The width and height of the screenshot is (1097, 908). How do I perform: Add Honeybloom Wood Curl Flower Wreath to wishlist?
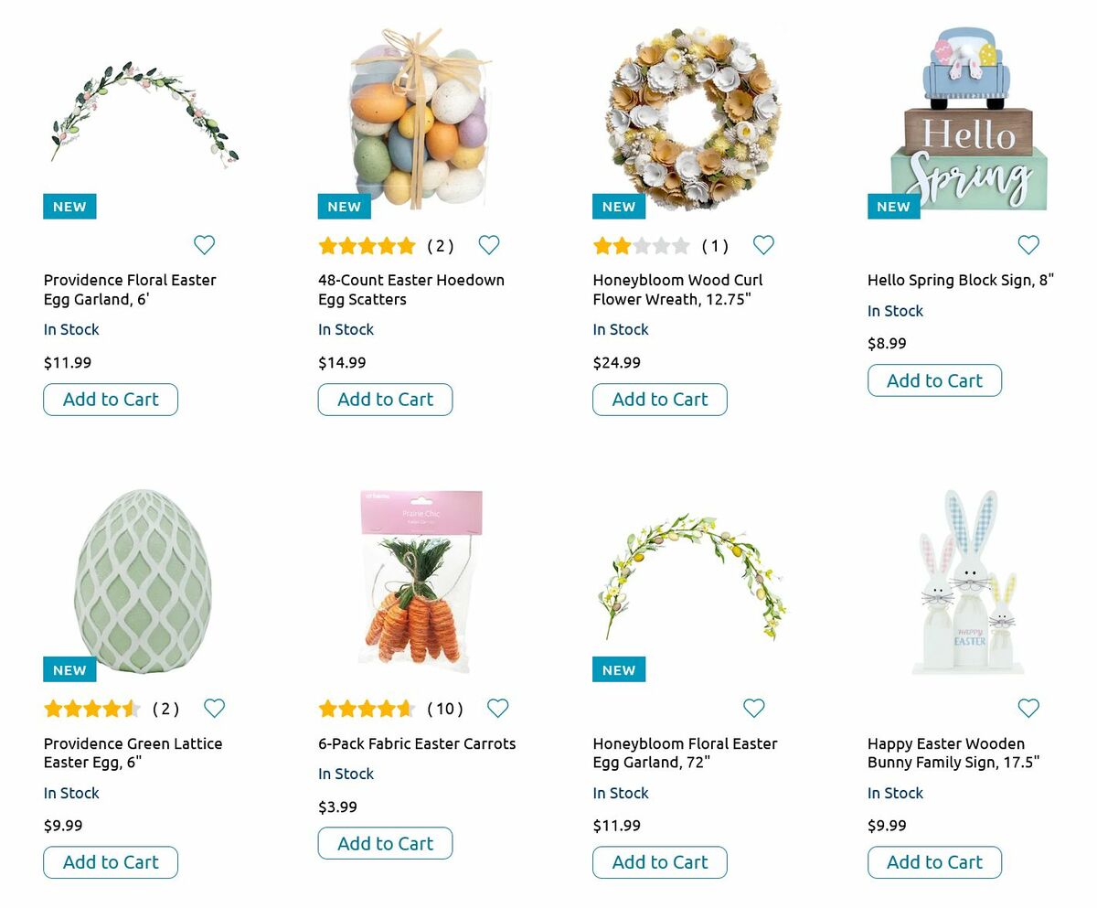[763, 245]
